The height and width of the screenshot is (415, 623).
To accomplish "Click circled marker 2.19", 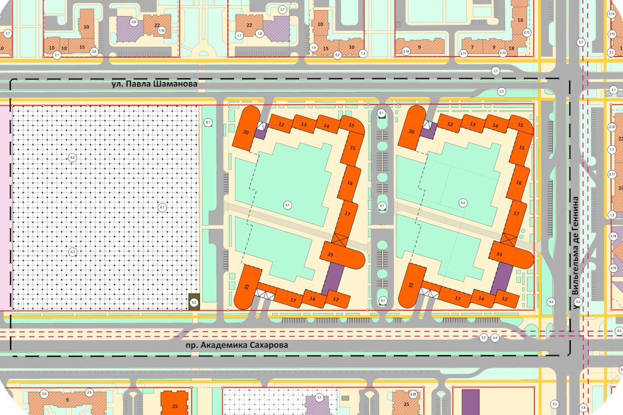I will (x=613, y=269).
